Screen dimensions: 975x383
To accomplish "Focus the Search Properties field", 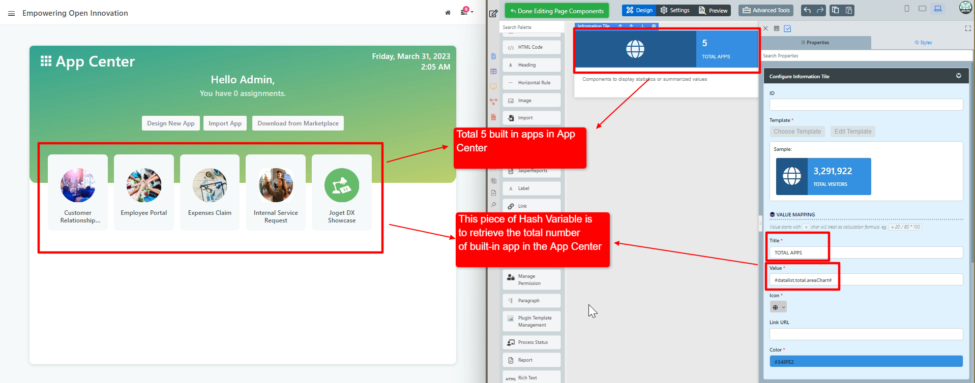I will tap(866, 56).
